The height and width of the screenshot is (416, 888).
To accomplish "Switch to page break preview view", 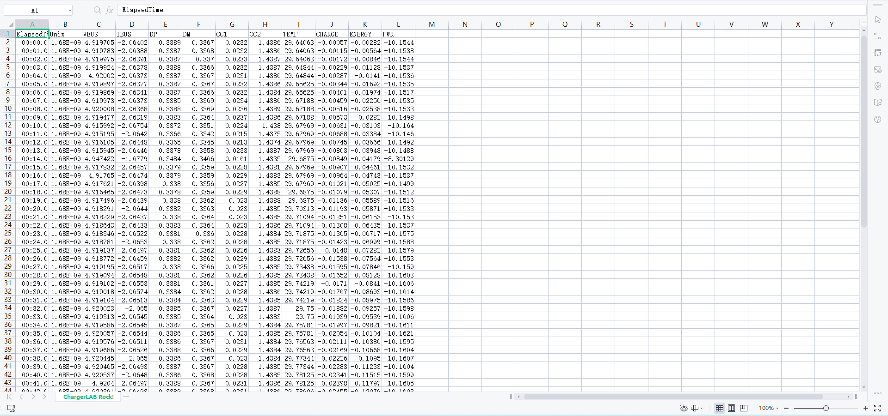I will [x=744, y=408].
